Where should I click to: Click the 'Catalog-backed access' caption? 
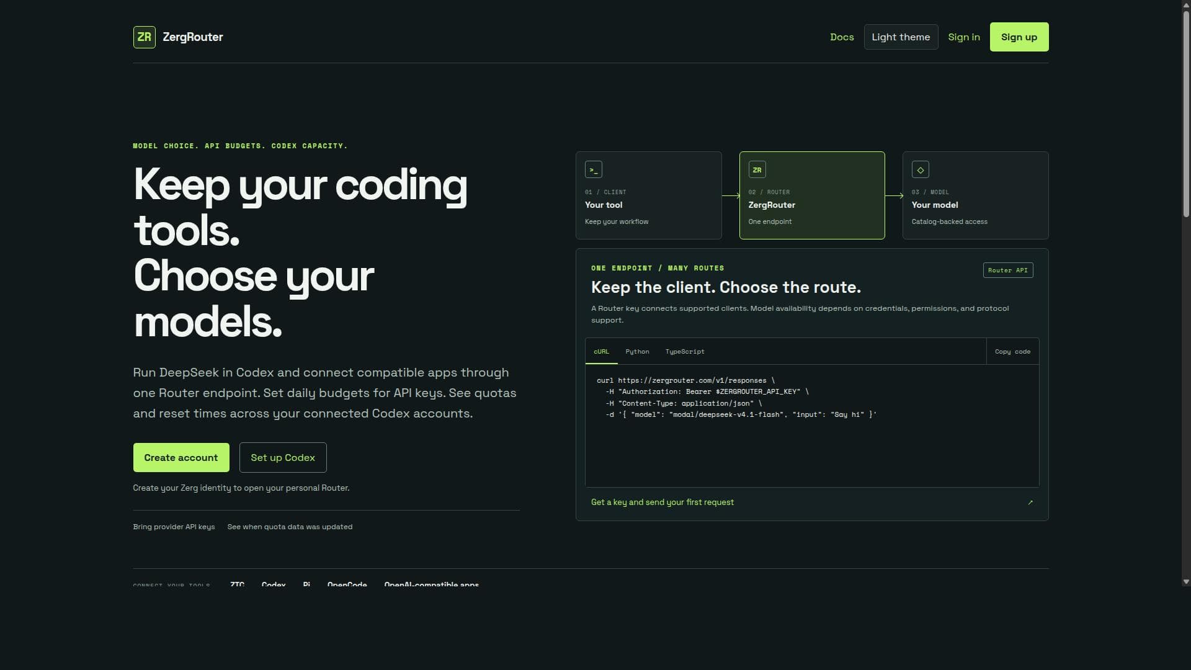949,221
